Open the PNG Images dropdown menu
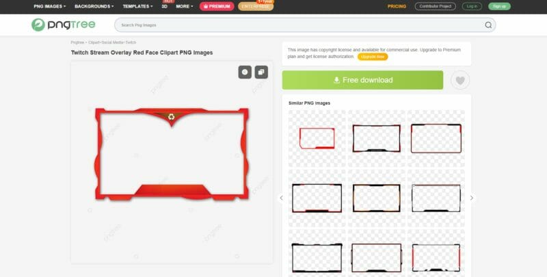Screen dimensions: 547x277 [x=49, y=6]
